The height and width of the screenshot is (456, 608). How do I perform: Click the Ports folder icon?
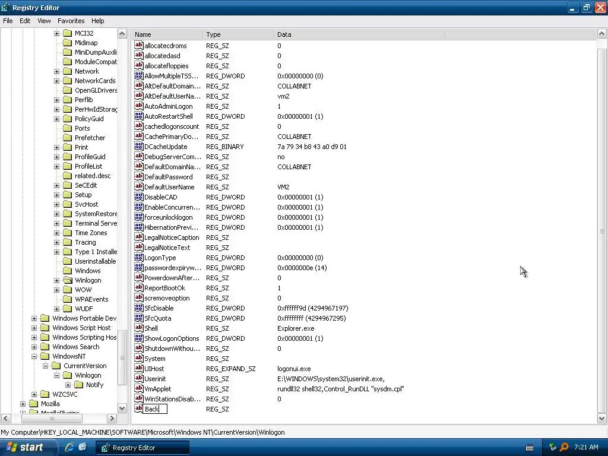tap(68, 128)
